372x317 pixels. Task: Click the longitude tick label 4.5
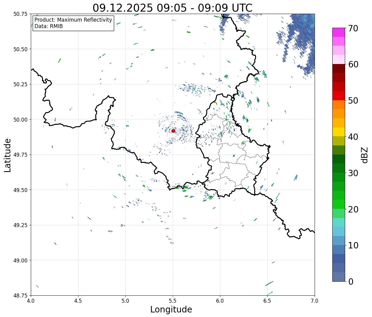click(78, 301)
